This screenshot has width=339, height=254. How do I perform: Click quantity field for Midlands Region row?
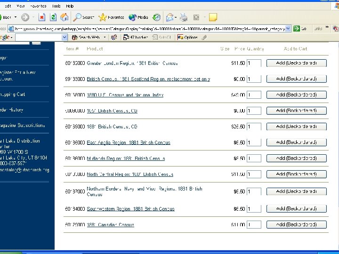click(254, 159)
